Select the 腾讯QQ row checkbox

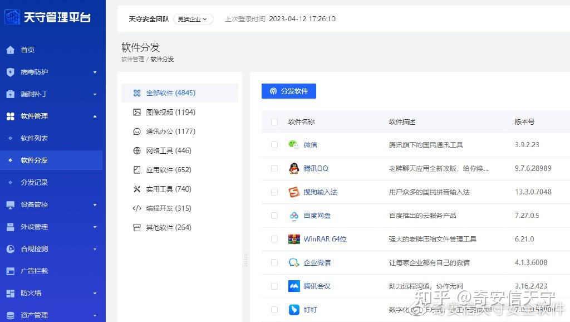click(x=274, y=167)
